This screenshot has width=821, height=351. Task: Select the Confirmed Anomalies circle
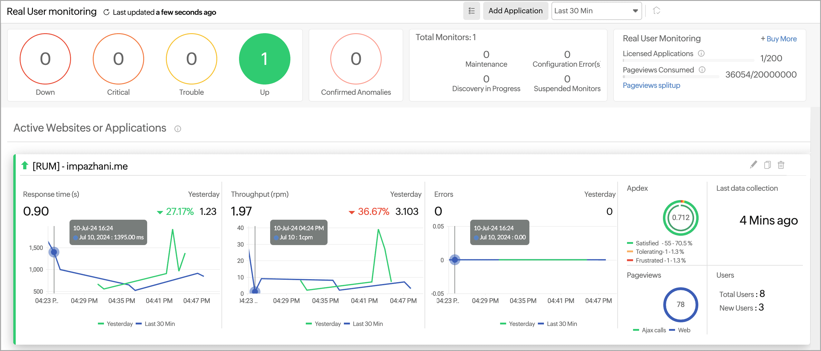point(356,59)
